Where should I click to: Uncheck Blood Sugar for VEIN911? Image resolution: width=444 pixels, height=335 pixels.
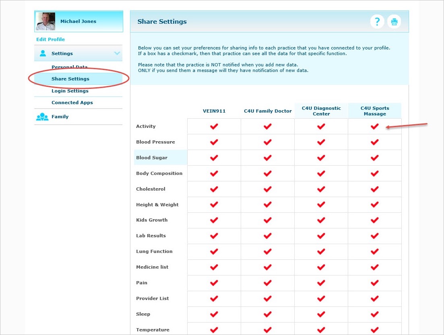214,158
